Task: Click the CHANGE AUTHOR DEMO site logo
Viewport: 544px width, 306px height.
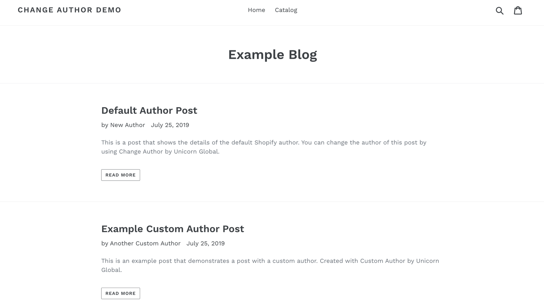Action: pyautogui.click(x=69, y=10)
